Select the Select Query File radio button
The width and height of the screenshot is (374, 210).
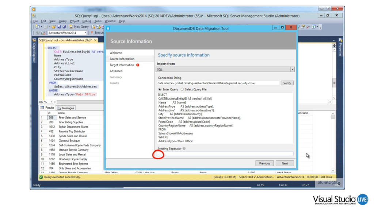pos(182,90)
